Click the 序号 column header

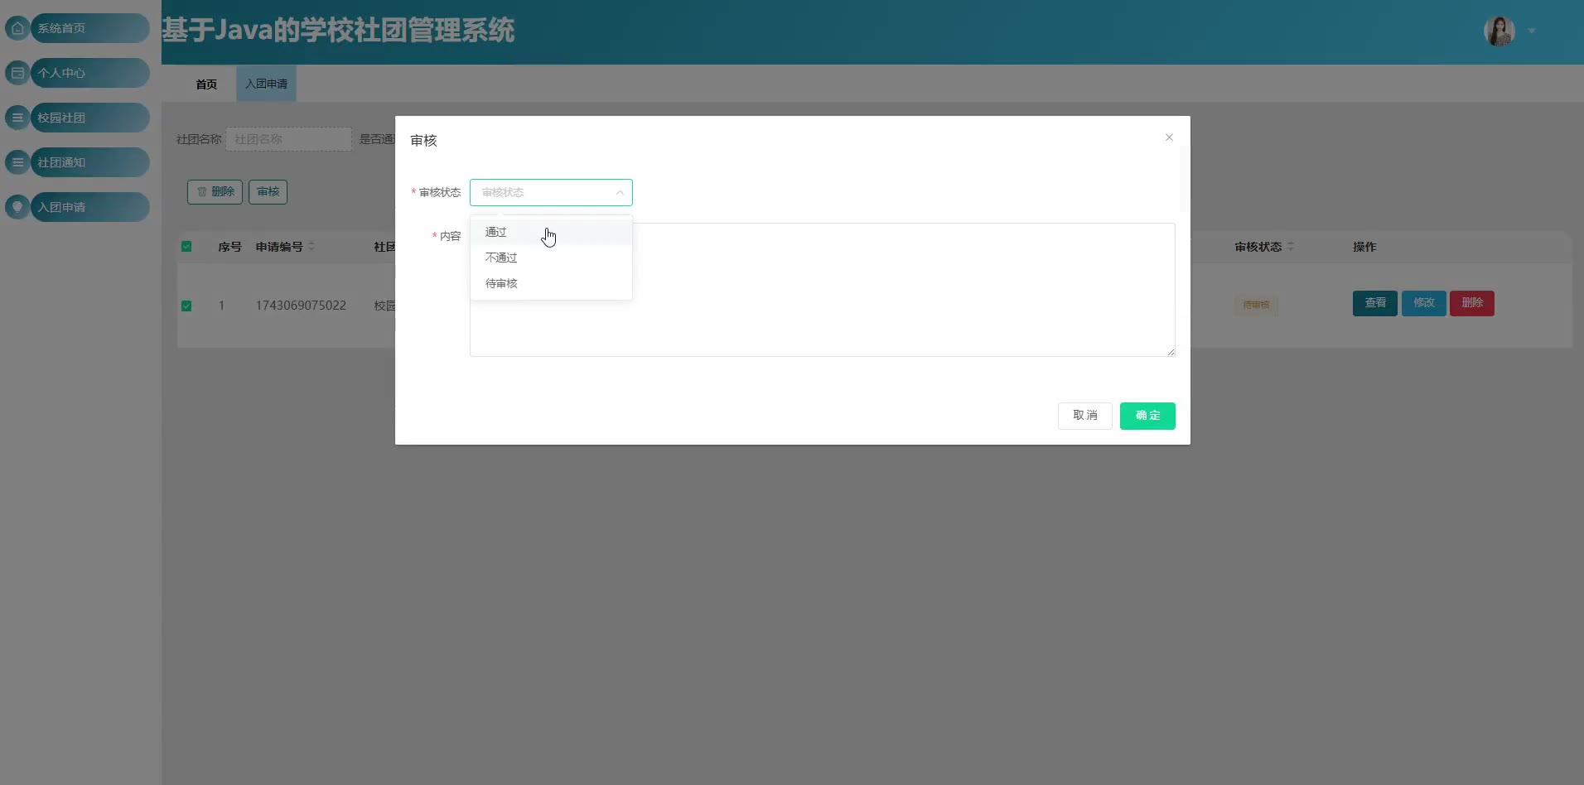(x=229, y=247)
